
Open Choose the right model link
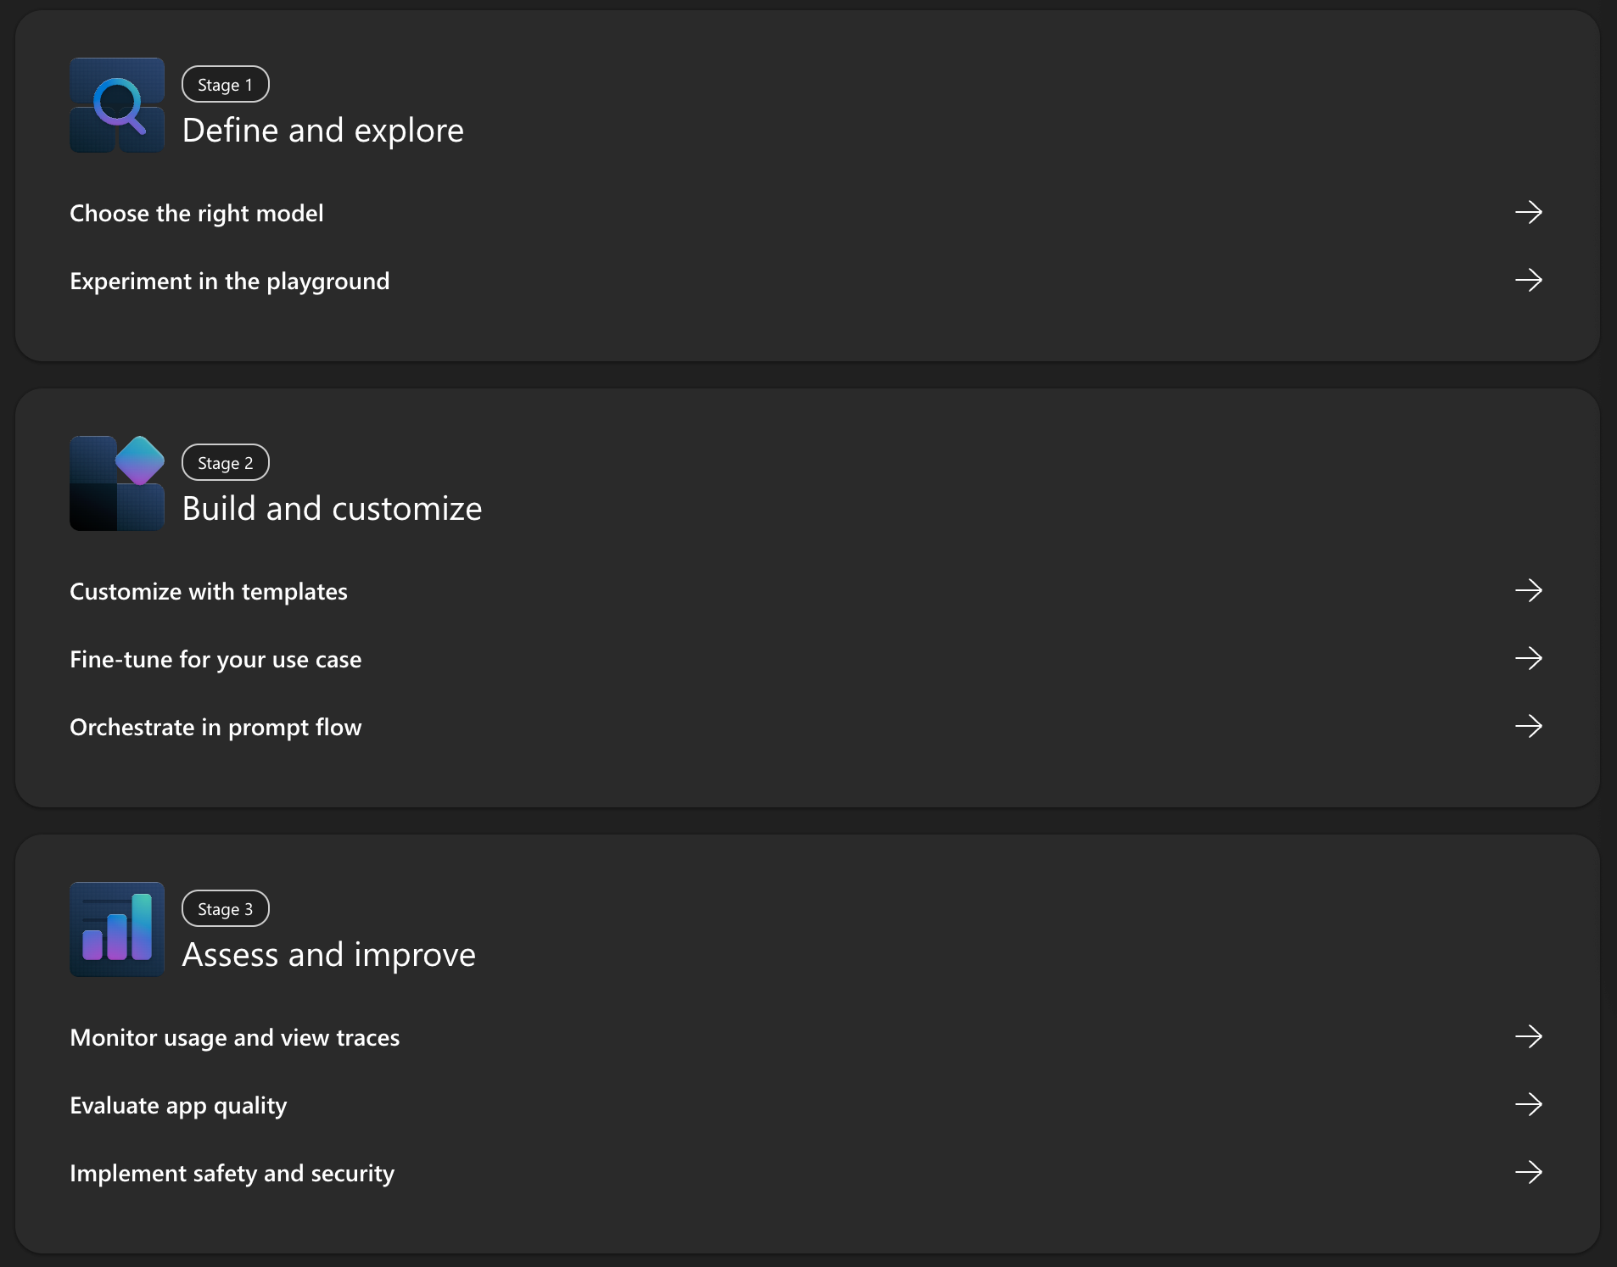pyautogui.click(x=197, y=213)
